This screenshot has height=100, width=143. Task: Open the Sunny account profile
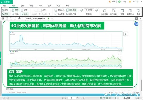[123, 2]
